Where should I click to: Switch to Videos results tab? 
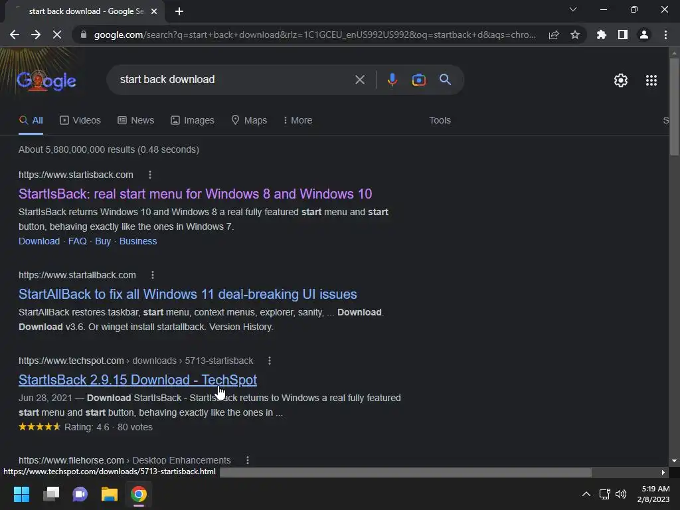tap(80, 121)
